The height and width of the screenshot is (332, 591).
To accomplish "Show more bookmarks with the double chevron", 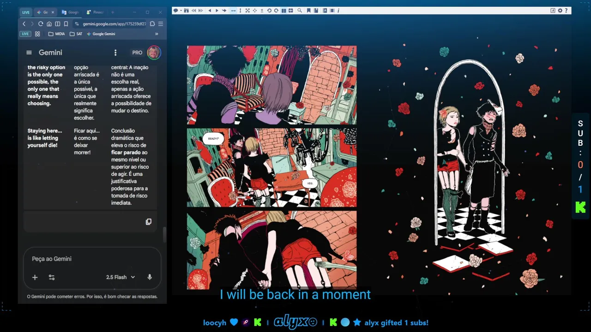I will click(157, 34).
